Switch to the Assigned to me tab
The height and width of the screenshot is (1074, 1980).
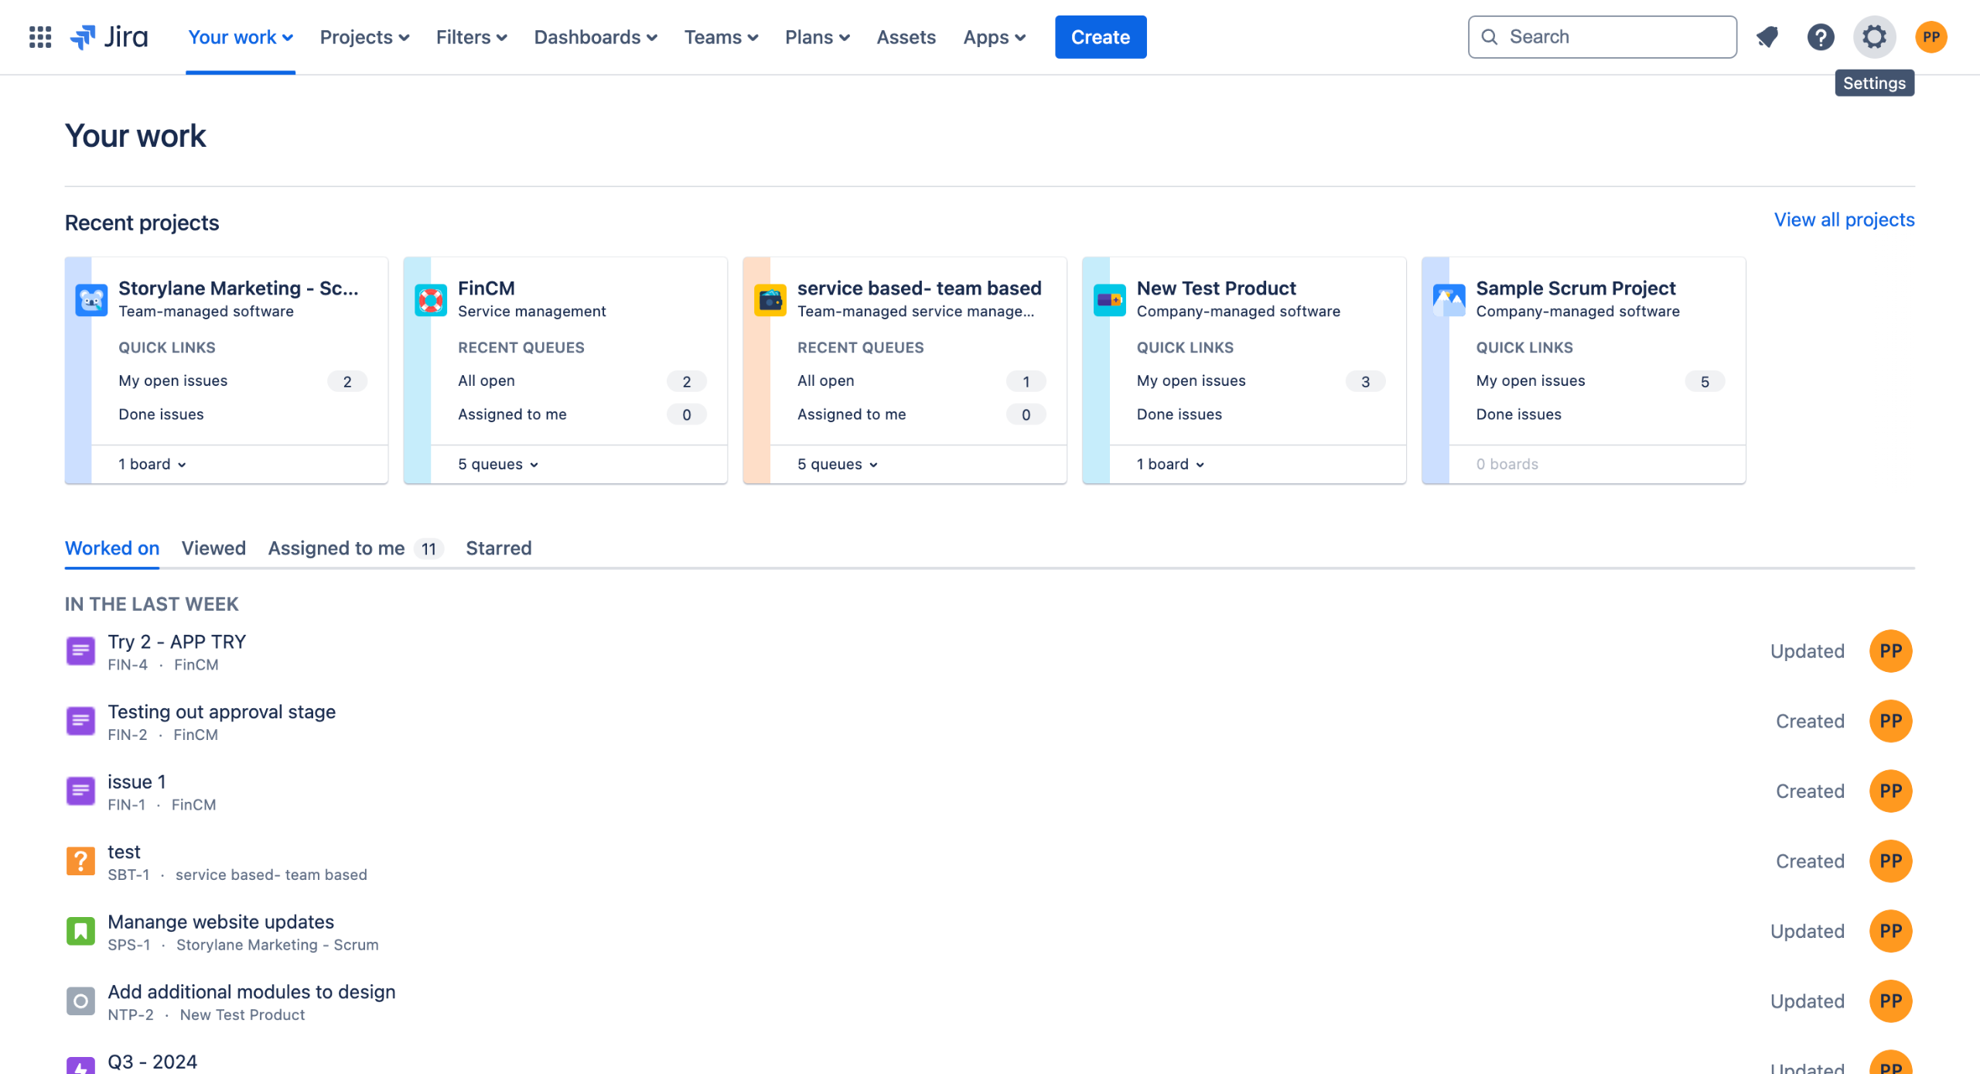point(337,548)
